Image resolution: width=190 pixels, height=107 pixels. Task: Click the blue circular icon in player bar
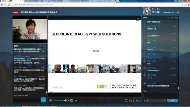[126, 100]
